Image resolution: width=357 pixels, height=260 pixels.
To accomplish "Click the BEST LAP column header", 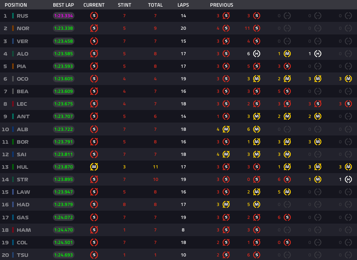I will point(64,5).
